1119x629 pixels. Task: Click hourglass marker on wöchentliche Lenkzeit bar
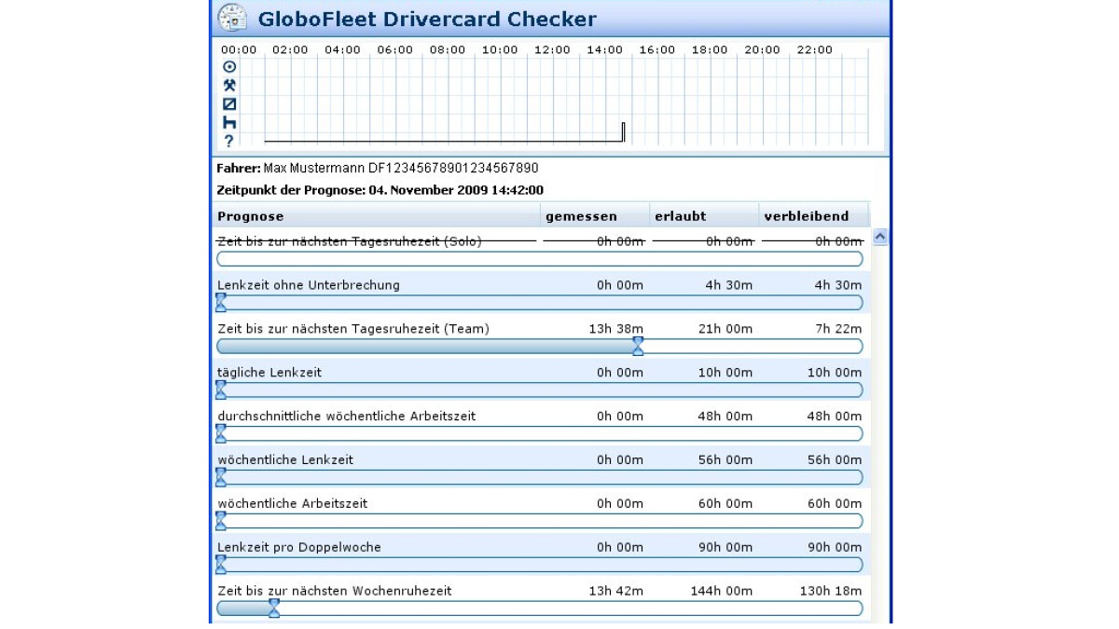pyautogui.click(x=221, y=477)
